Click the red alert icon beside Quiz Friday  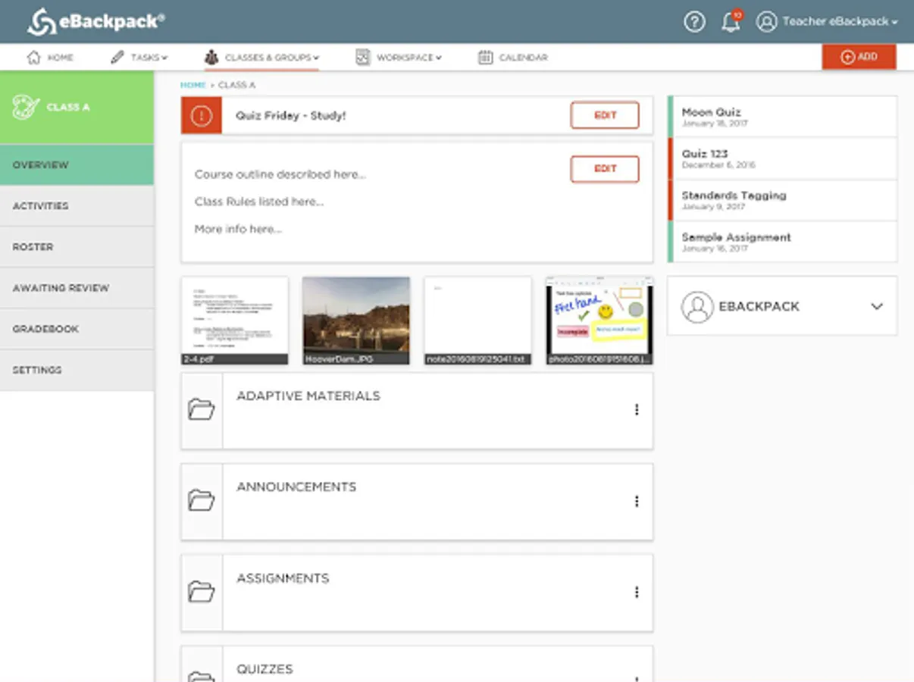pos(202,116)
